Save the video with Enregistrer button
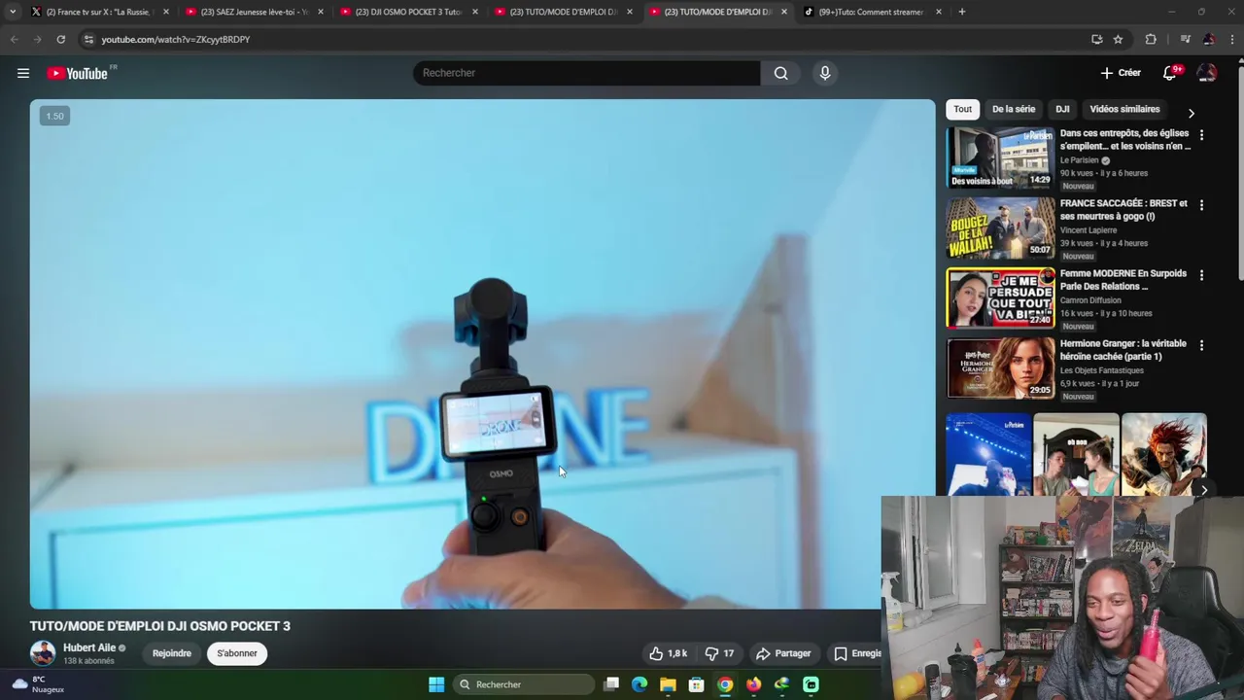This screenshot has height=700, width=1244. point(857,653)
